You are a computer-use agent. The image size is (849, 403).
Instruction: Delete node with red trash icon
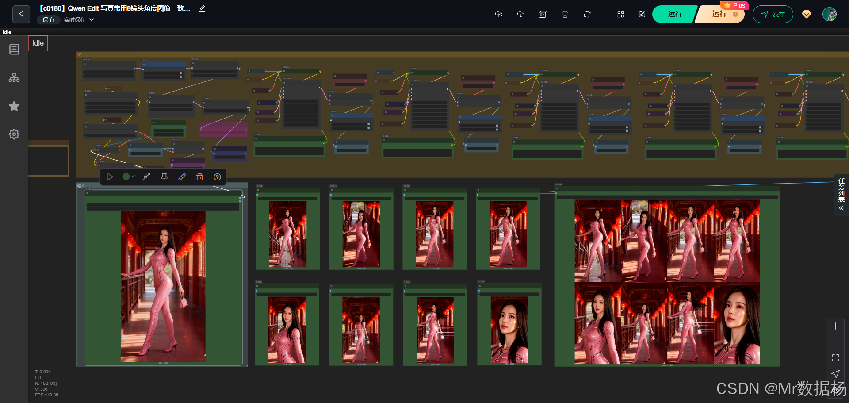tap(199, 177)
